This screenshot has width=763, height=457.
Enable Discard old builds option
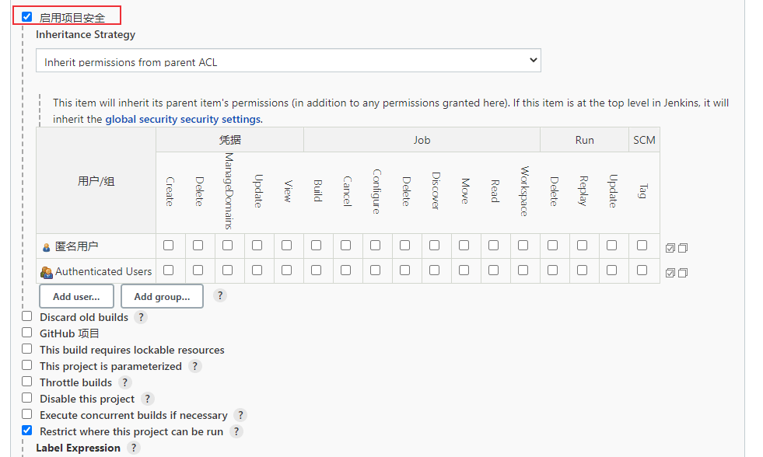tap(27, 316)
